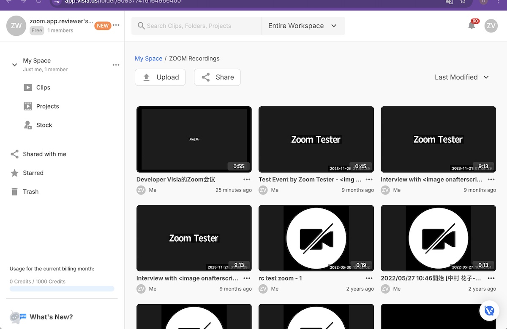Screen dimensions: 507x329
Task: Click the Shared with me share icon
Action: 14,154
